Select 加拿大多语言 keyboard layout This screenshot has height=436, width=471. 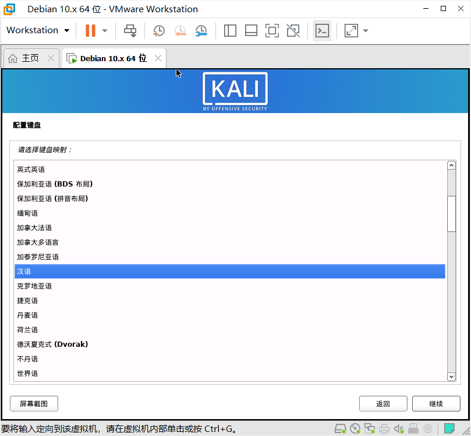click(x=230, y=242)
